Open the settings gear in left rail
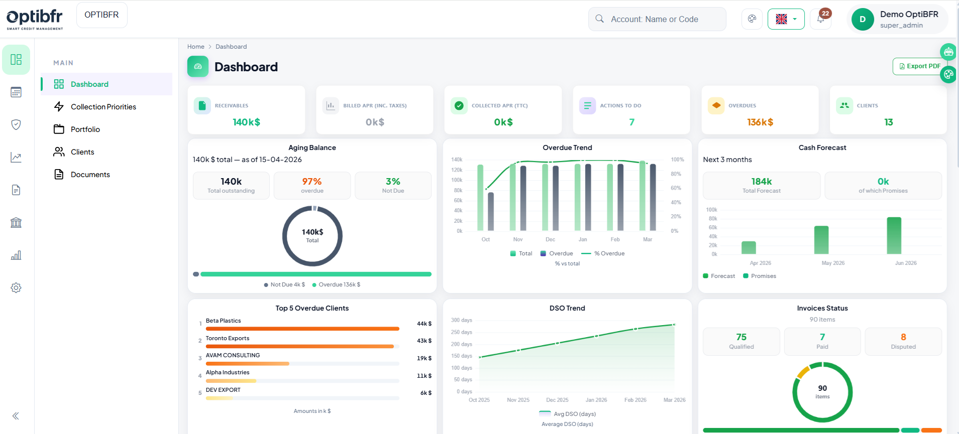This screenshot has width=959, height=434. pyautogui.click(x=16, y=288)
